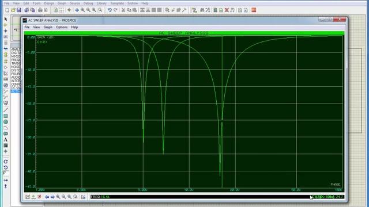Open the Source menu in main menu bar

(75, 3)
